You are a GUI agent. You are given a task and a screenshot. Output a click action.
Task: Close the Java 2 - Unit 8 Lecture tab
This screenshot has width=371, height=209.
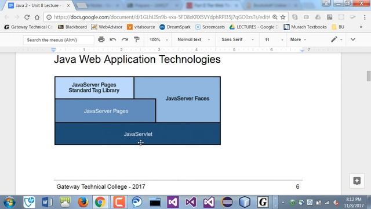click(x=68, y=5)
